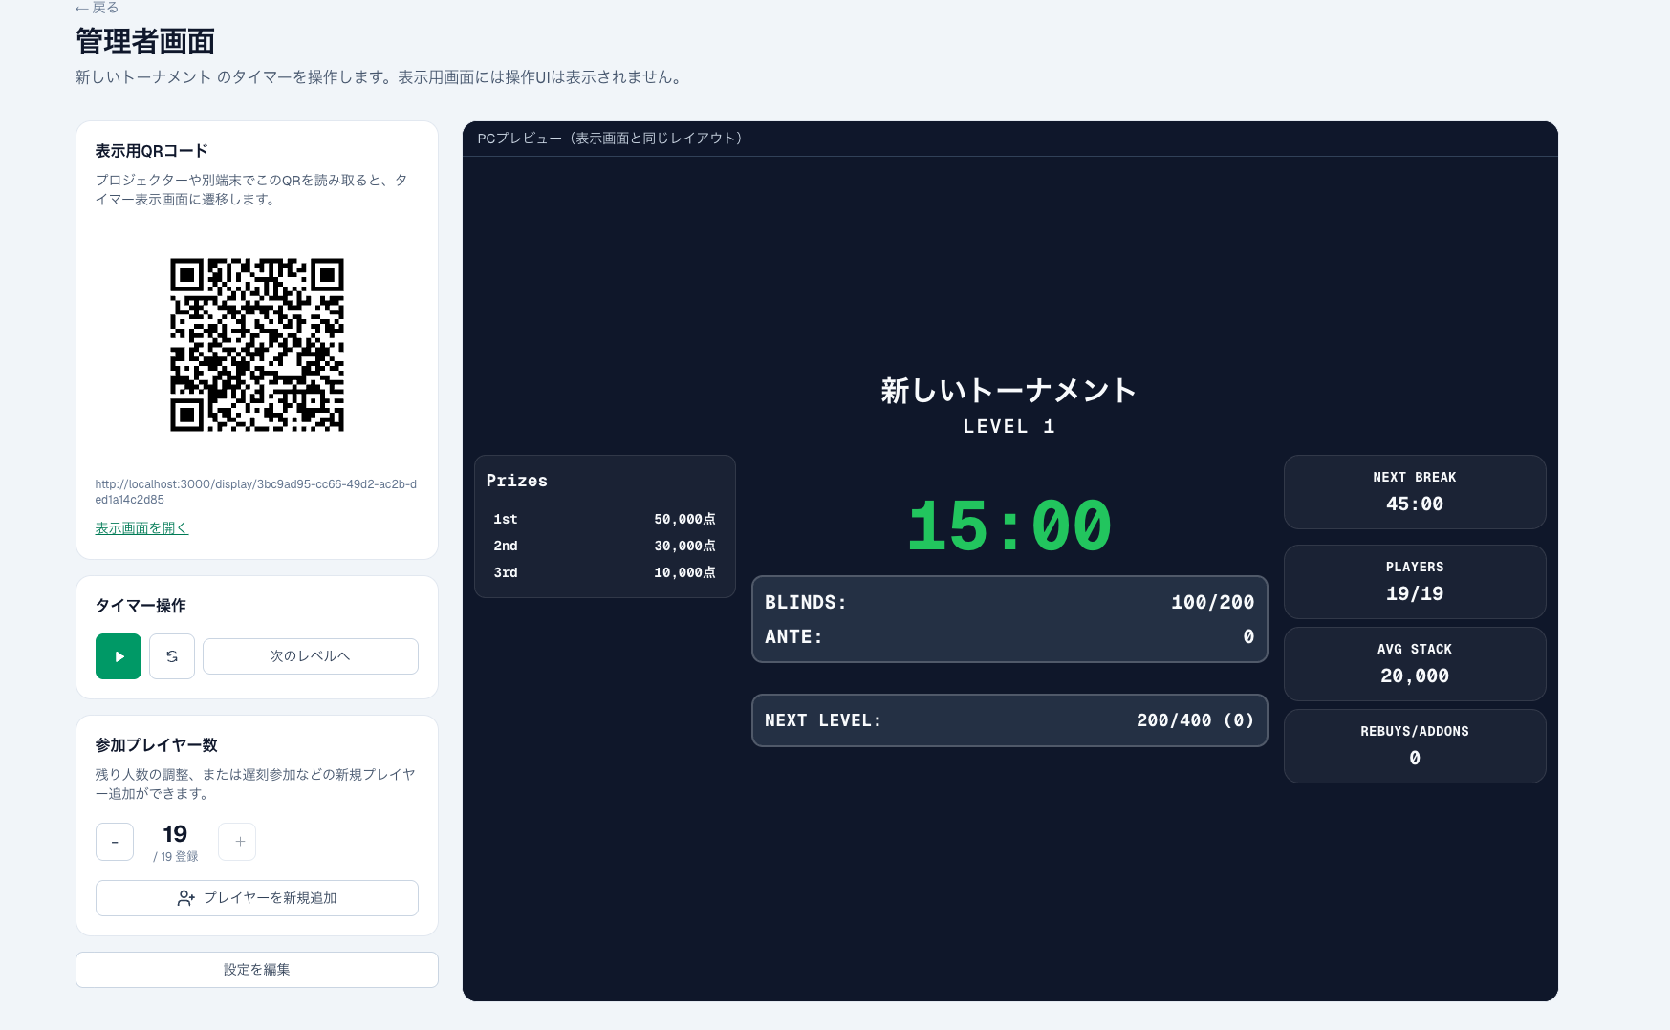Click the タイマー操作 heading
The width and height of the screenshot is (1670, 1030).
click(141, 606)
